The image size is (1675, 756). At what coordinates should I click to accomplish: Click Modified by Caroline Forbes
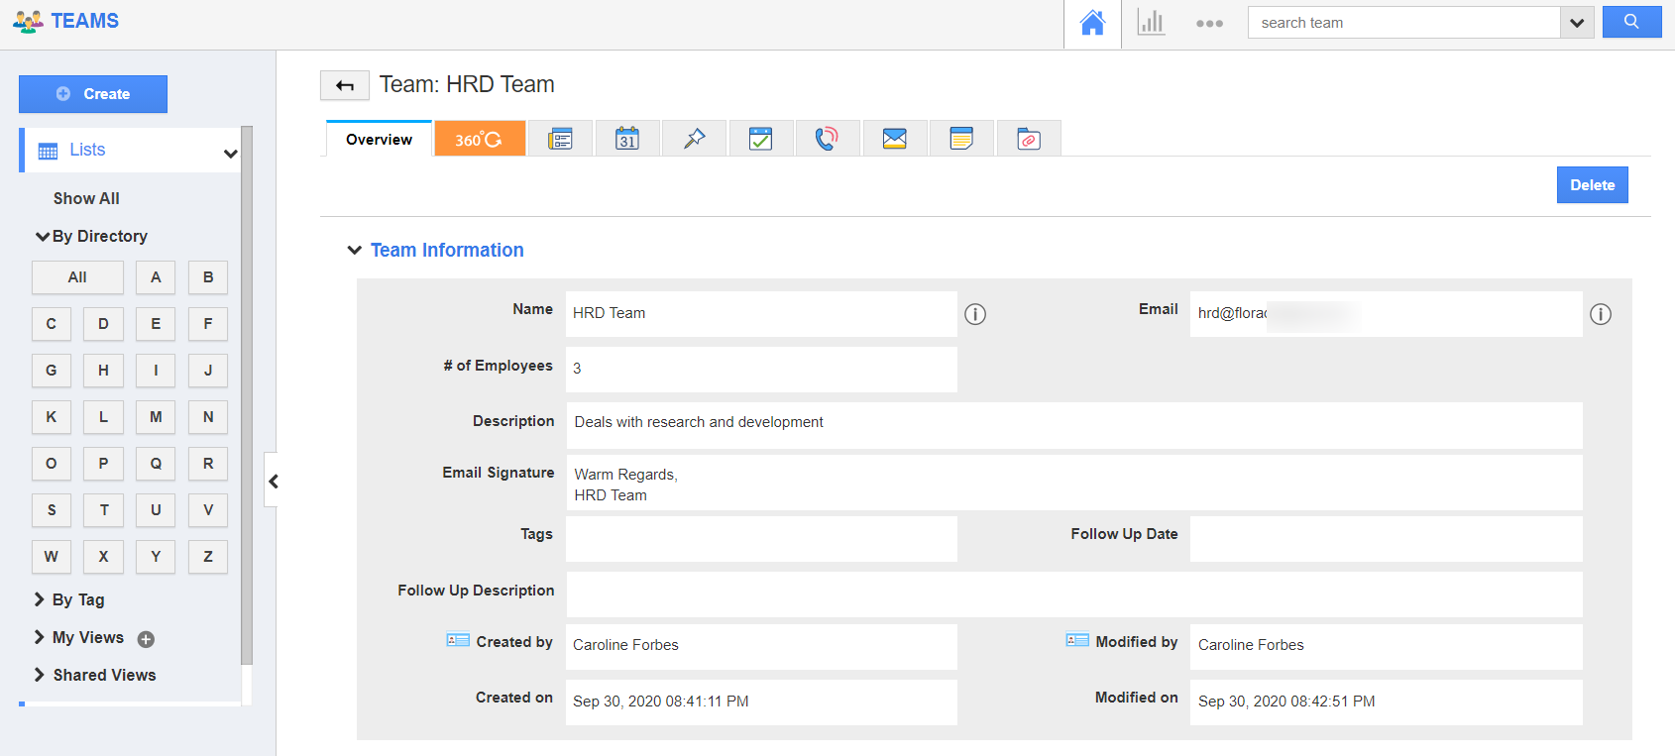[x=1386, y=646]
